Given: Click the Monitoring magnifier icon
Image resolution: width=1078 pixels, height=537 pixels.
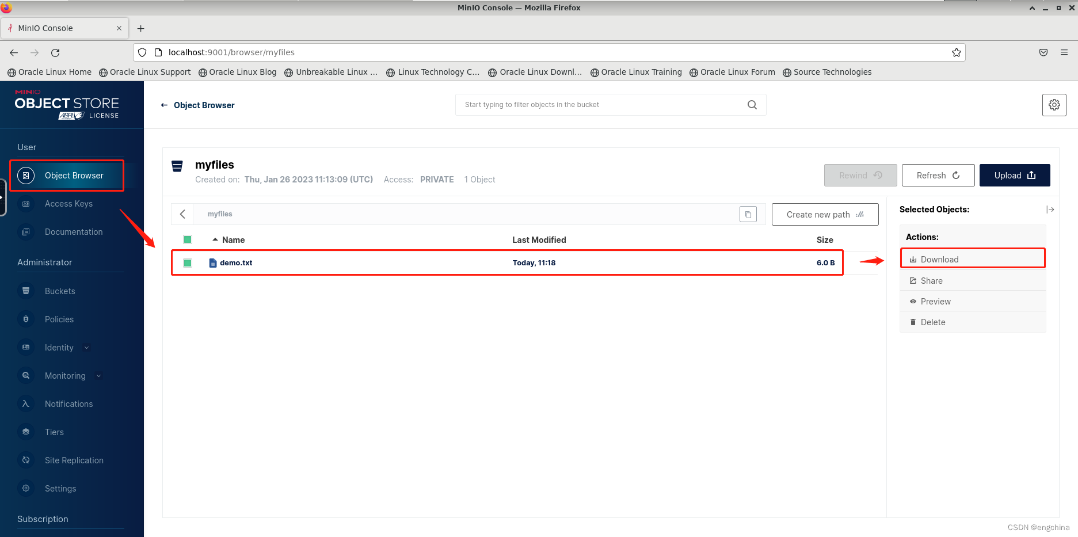Looking at the screenshot, I should 26,376.
